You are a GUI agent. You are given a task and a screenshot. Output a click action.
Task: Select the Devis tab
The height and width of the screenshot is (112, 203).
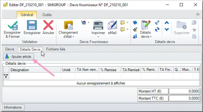(10, 49)
